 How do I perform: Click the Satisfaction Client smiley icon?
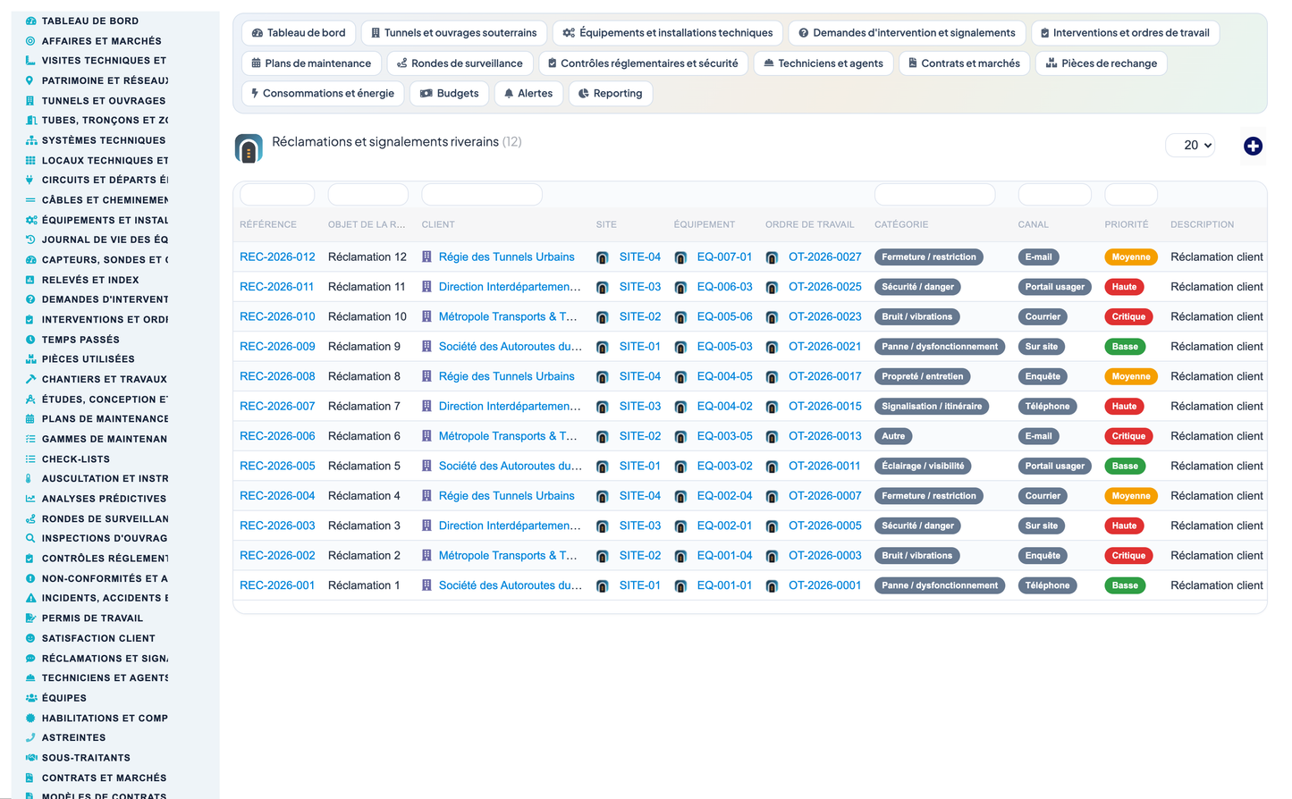click(30, 638)
